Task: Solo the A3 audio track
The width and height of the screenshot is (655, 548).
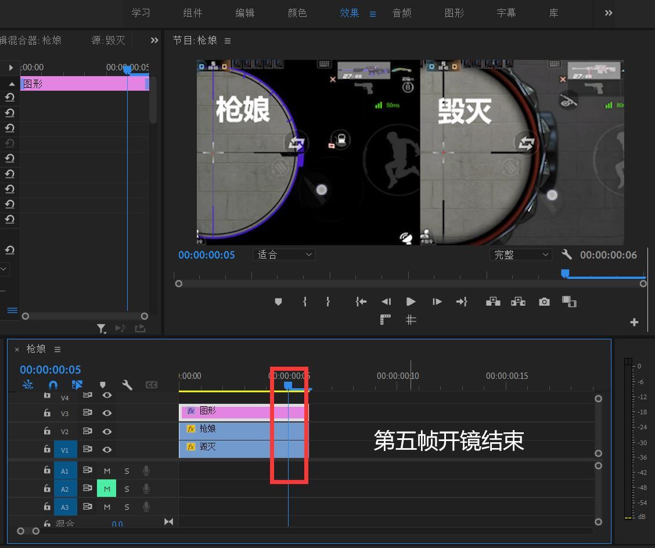Action: 127,507
